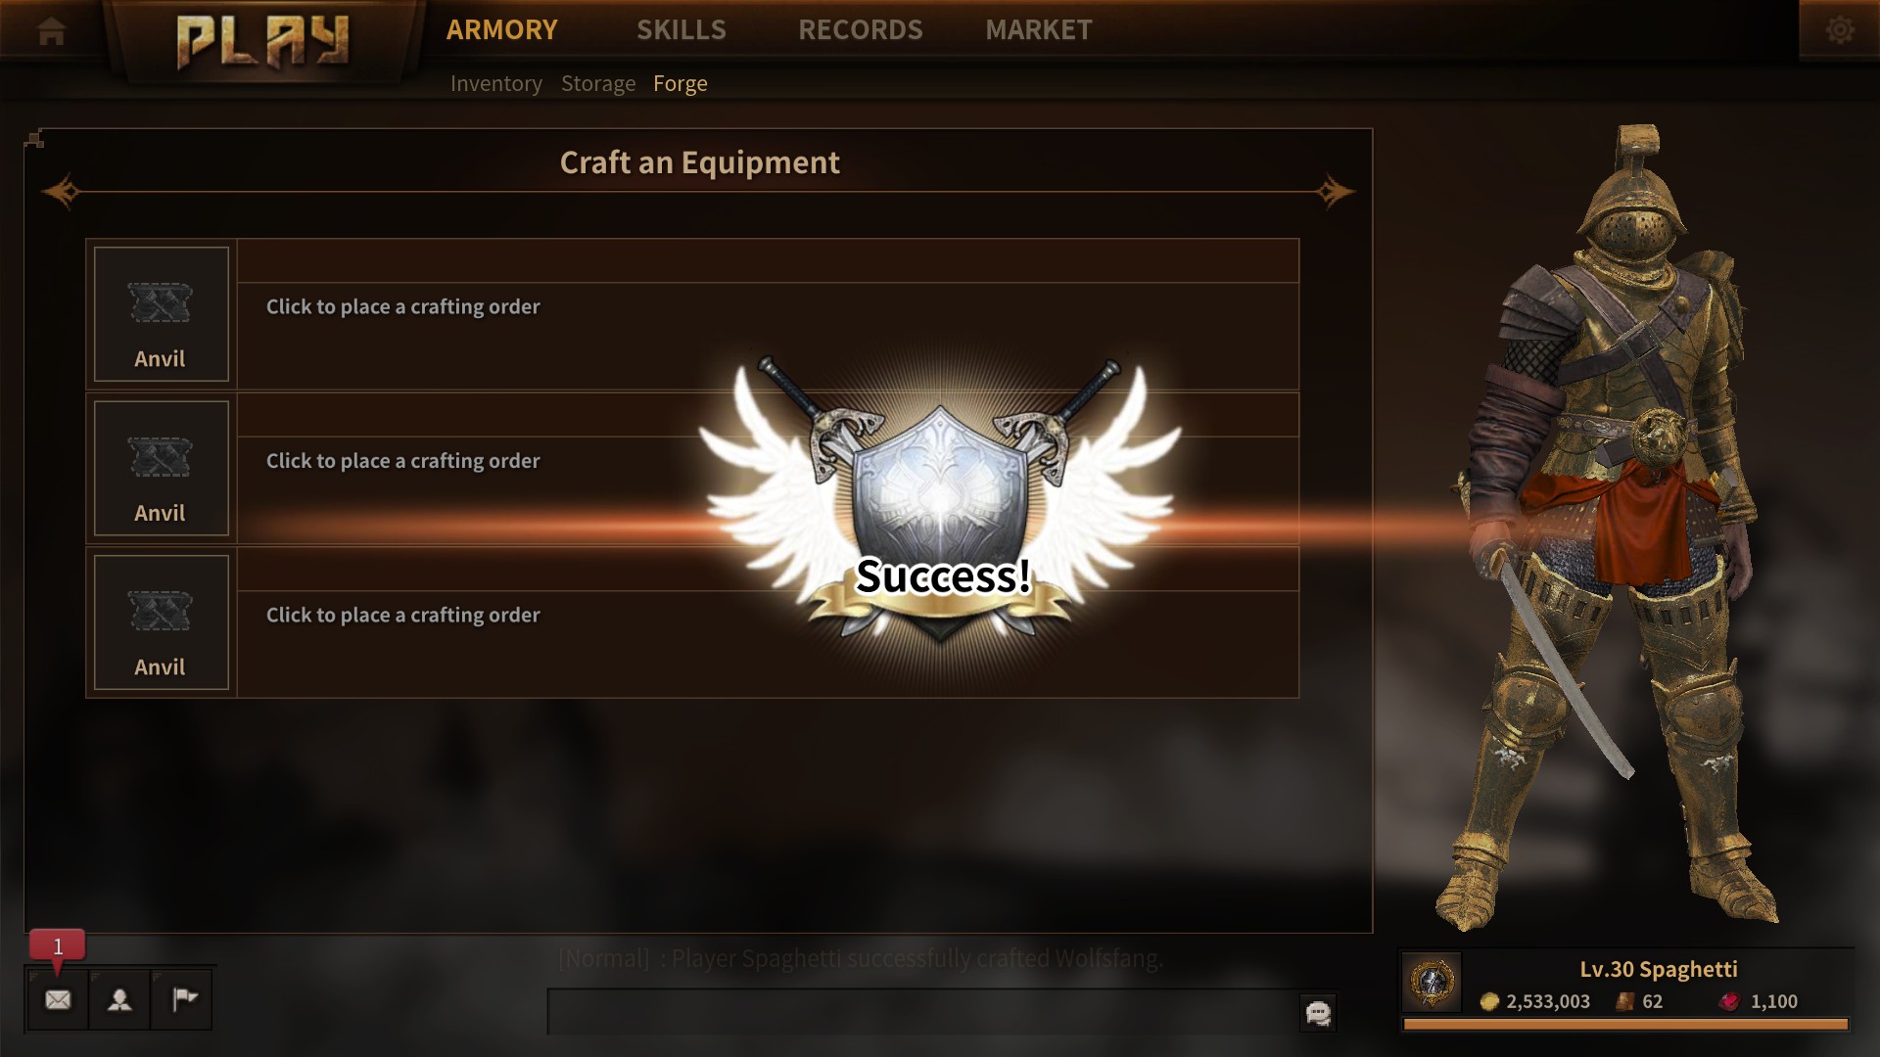The height and width of the screenshot is (1057, 1880).
Task: Select the first Anvil slot icon
Action: [x=162, y=314]
